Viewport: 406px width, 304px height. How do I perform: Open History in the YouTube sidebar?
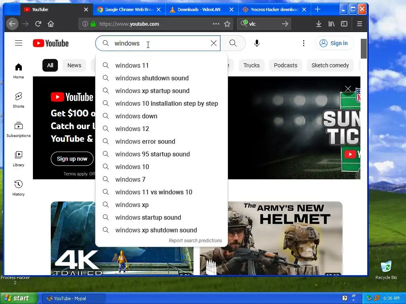click(18, 188)
